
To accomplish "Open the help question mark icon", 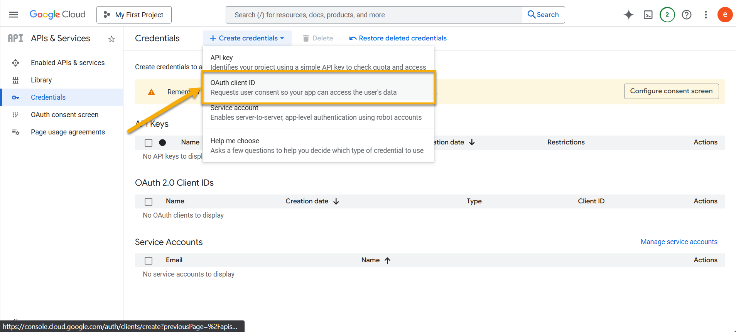I will click(687, 15).
